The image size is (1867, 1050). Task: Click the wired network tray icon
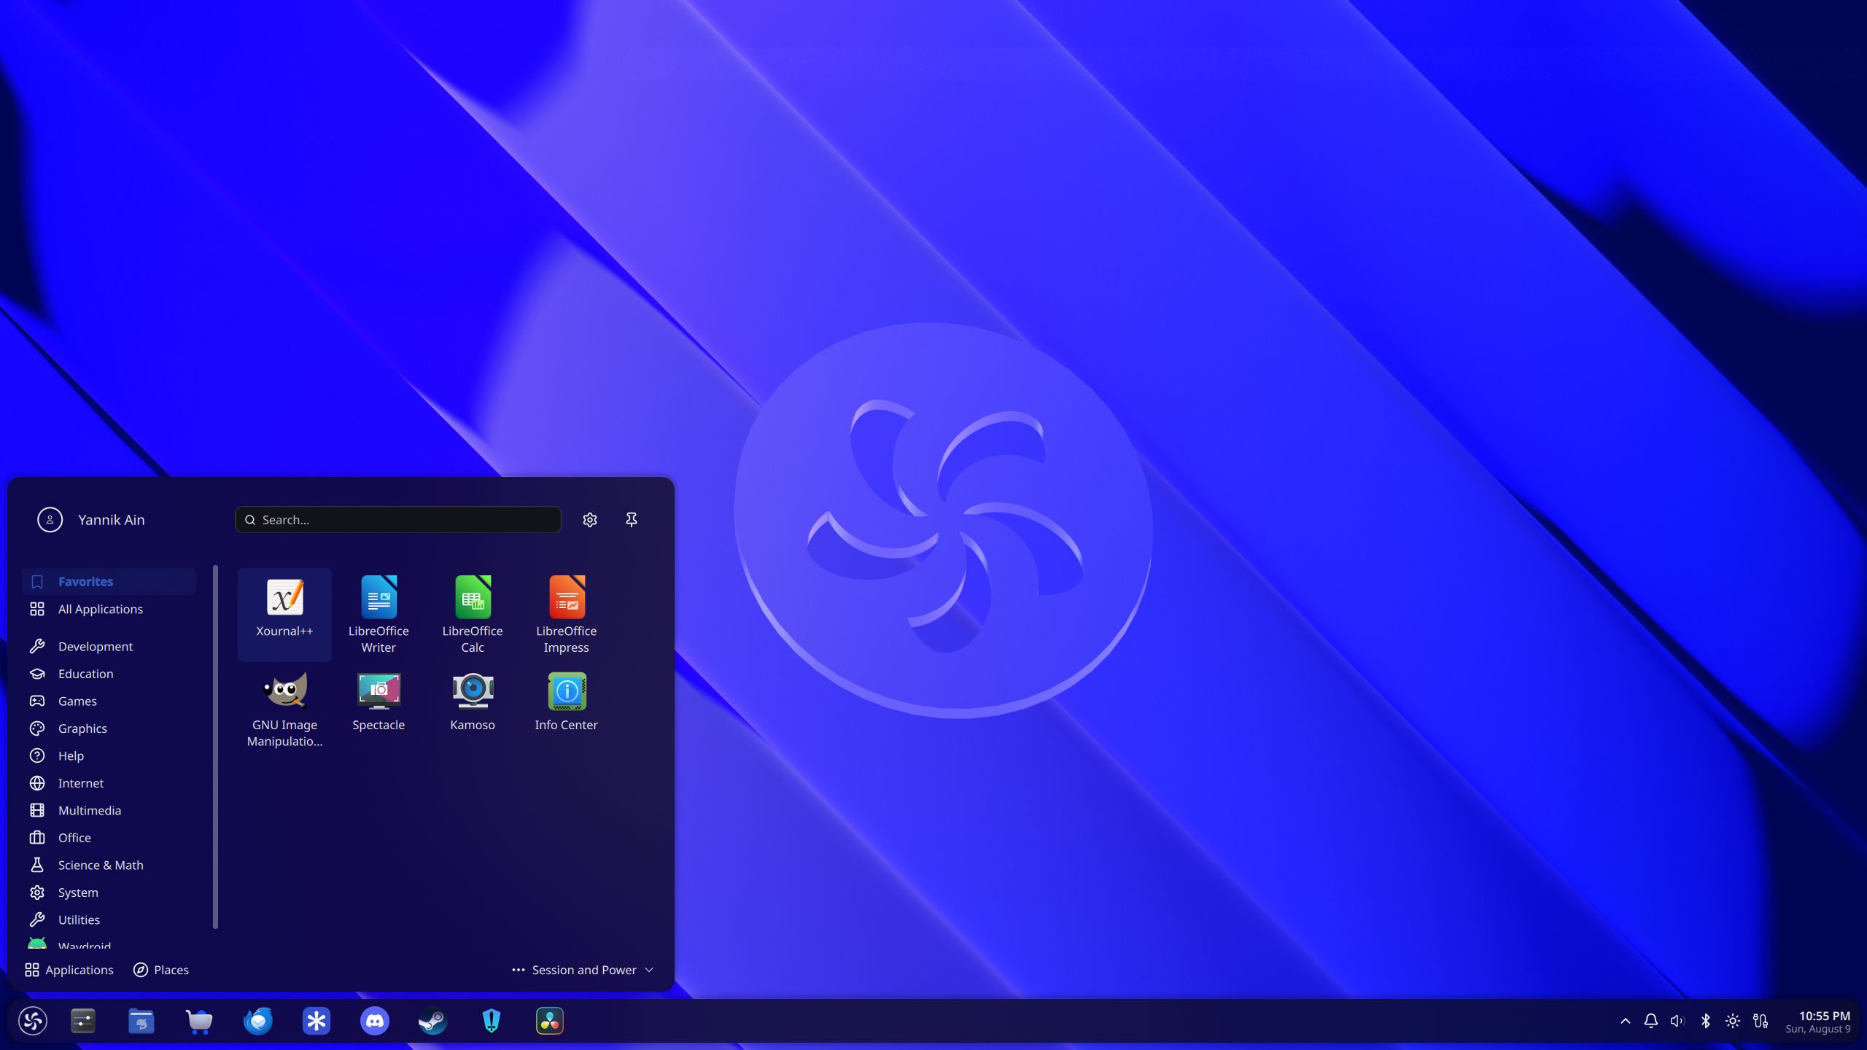1761,1021
